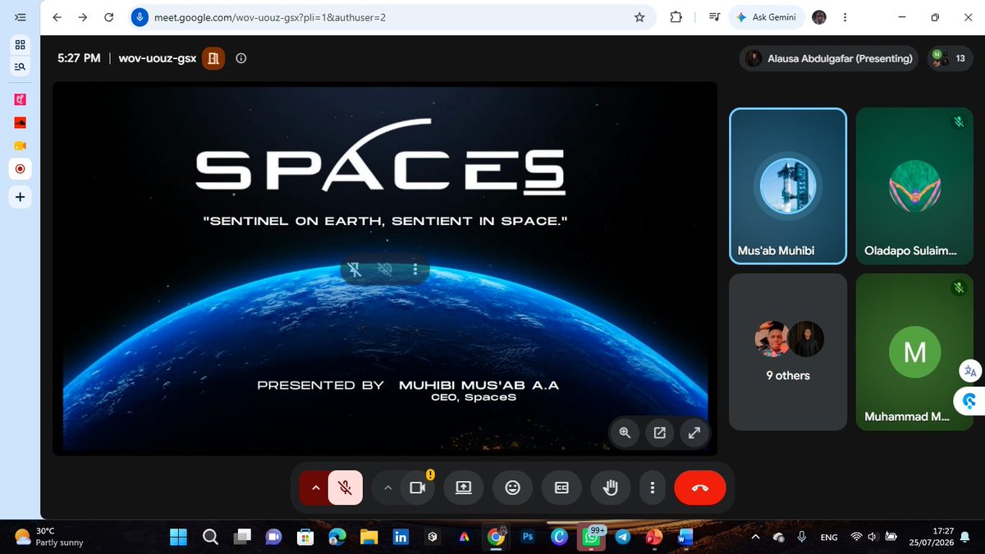Select Oladapo Sulaim... participant tile

click(x=915, y=186)
